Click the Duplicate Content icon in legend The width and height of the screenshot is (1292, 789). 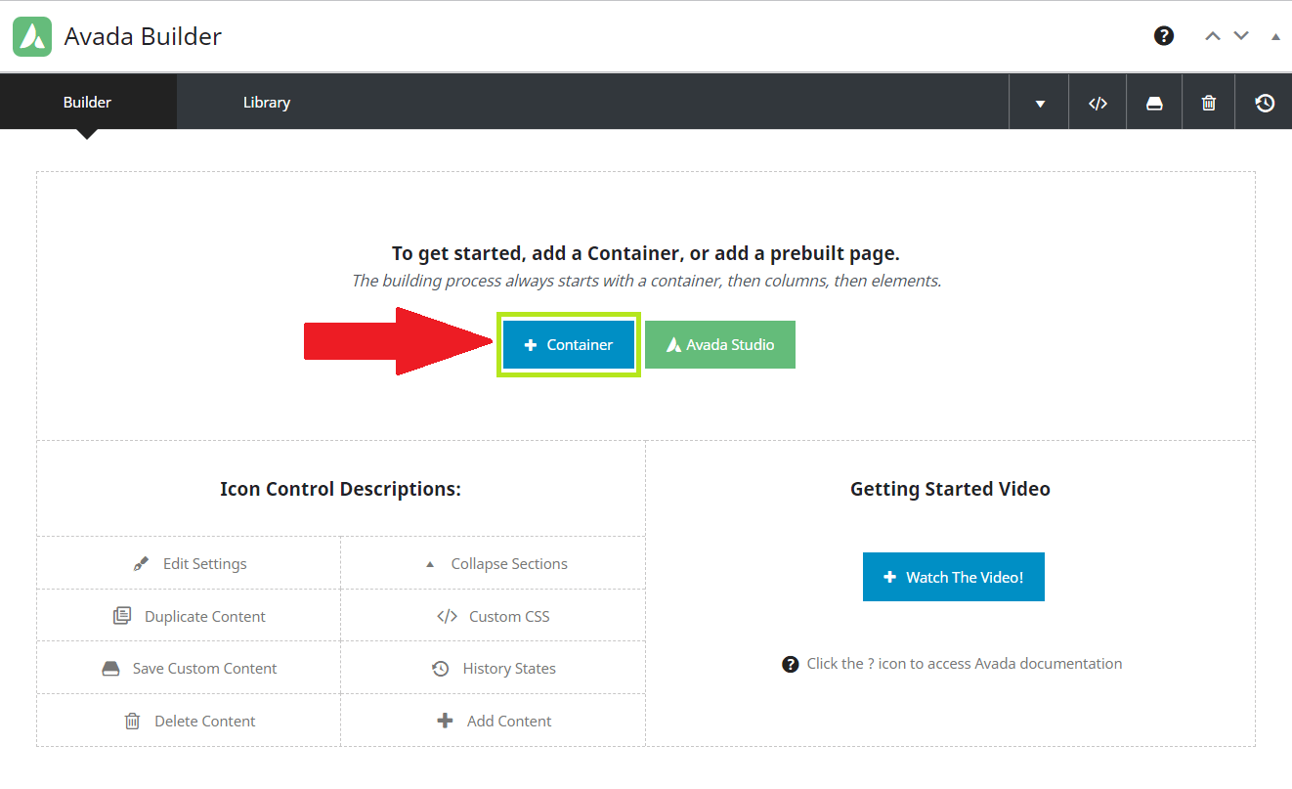point(122,616)
